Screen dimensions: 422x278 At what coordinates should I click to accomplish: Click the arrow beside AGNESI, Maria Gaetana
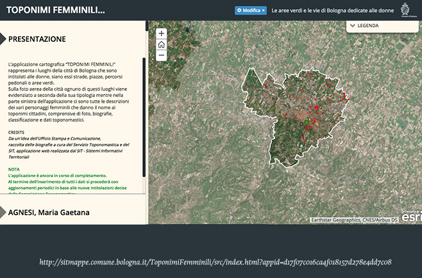pyautogui.click(x=3, y=213)
